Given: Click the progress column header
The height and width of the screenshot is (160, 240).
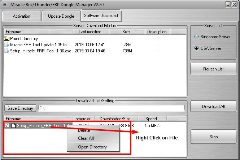Looking at the screenshot, I should point(83,119).
